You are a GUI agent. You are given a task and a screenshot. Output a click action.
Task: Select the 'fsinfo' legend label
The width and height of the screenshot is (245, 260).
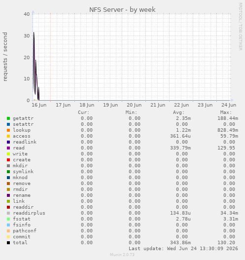pos(22,225)
